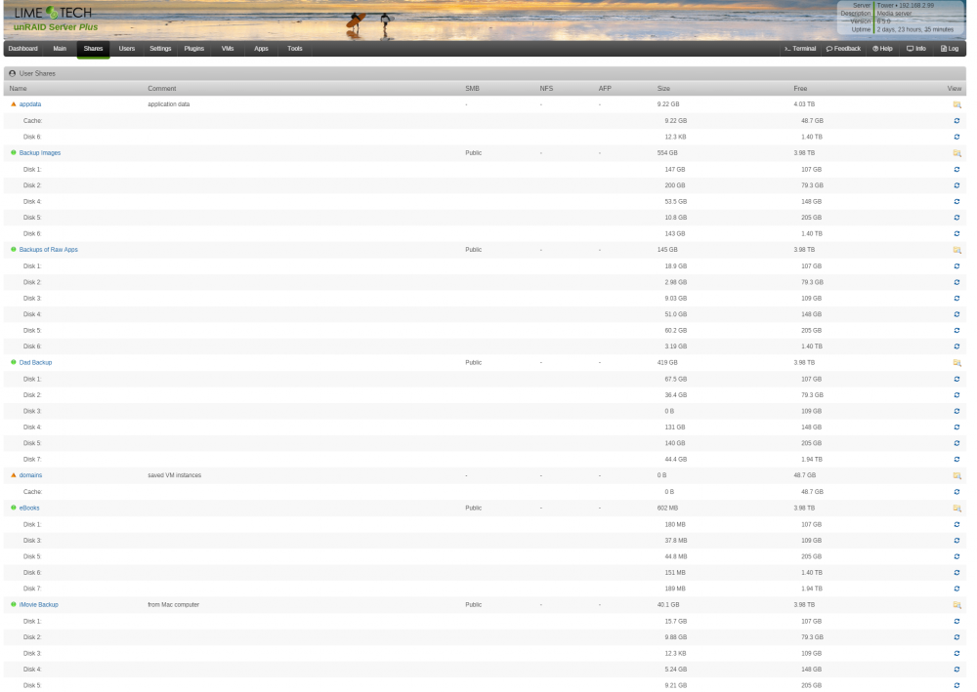Refresh Backup Images Disk 5 row 10.8 GB
Image resolution: width=977 pixels, height=692 pixels.
click(956, 218)
